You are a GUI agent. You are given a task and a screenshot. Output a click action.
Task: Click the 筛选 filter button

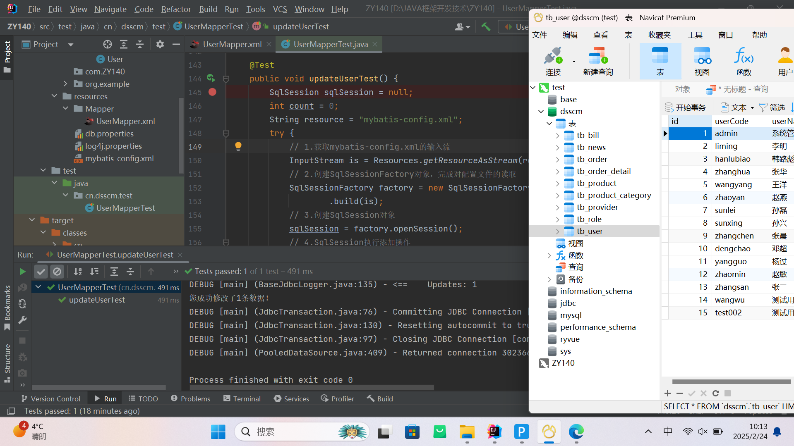tap(772, 107)
